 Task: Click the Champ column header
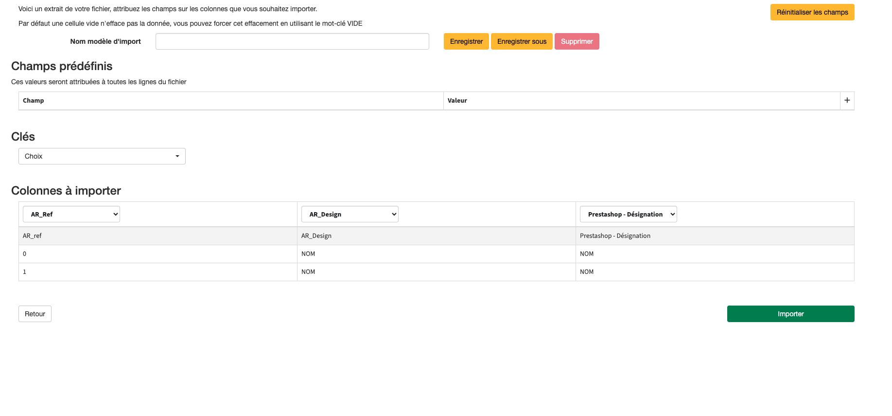click(x=34, y=101)
